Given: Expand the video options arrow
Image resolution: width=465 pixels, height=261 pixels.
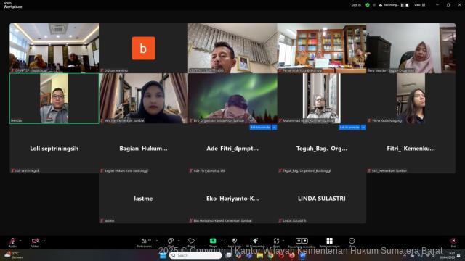Looking at the screenshot, I should (x=44, y=241).
